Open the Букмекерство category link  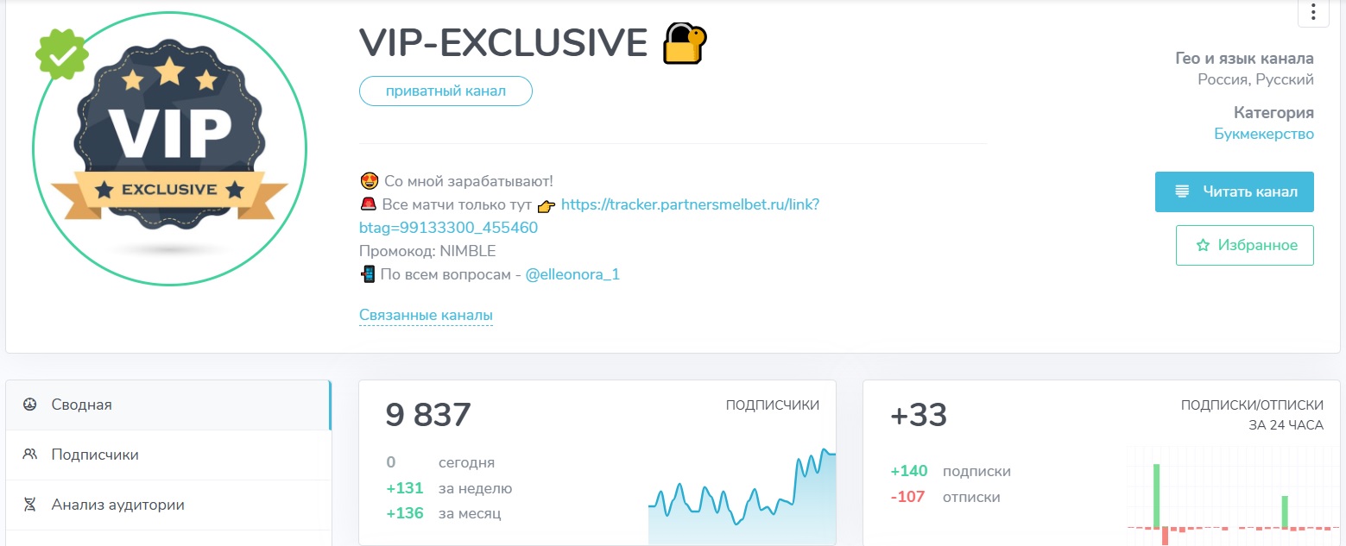click(x=1264, y=134)
